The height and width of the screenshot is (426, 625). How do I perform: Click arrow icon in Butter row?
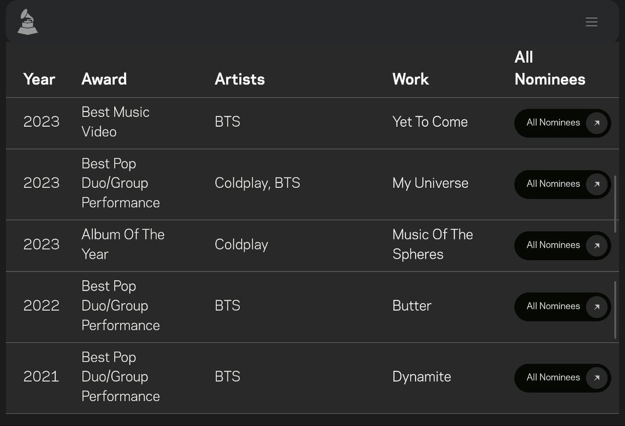click(597, 307)
